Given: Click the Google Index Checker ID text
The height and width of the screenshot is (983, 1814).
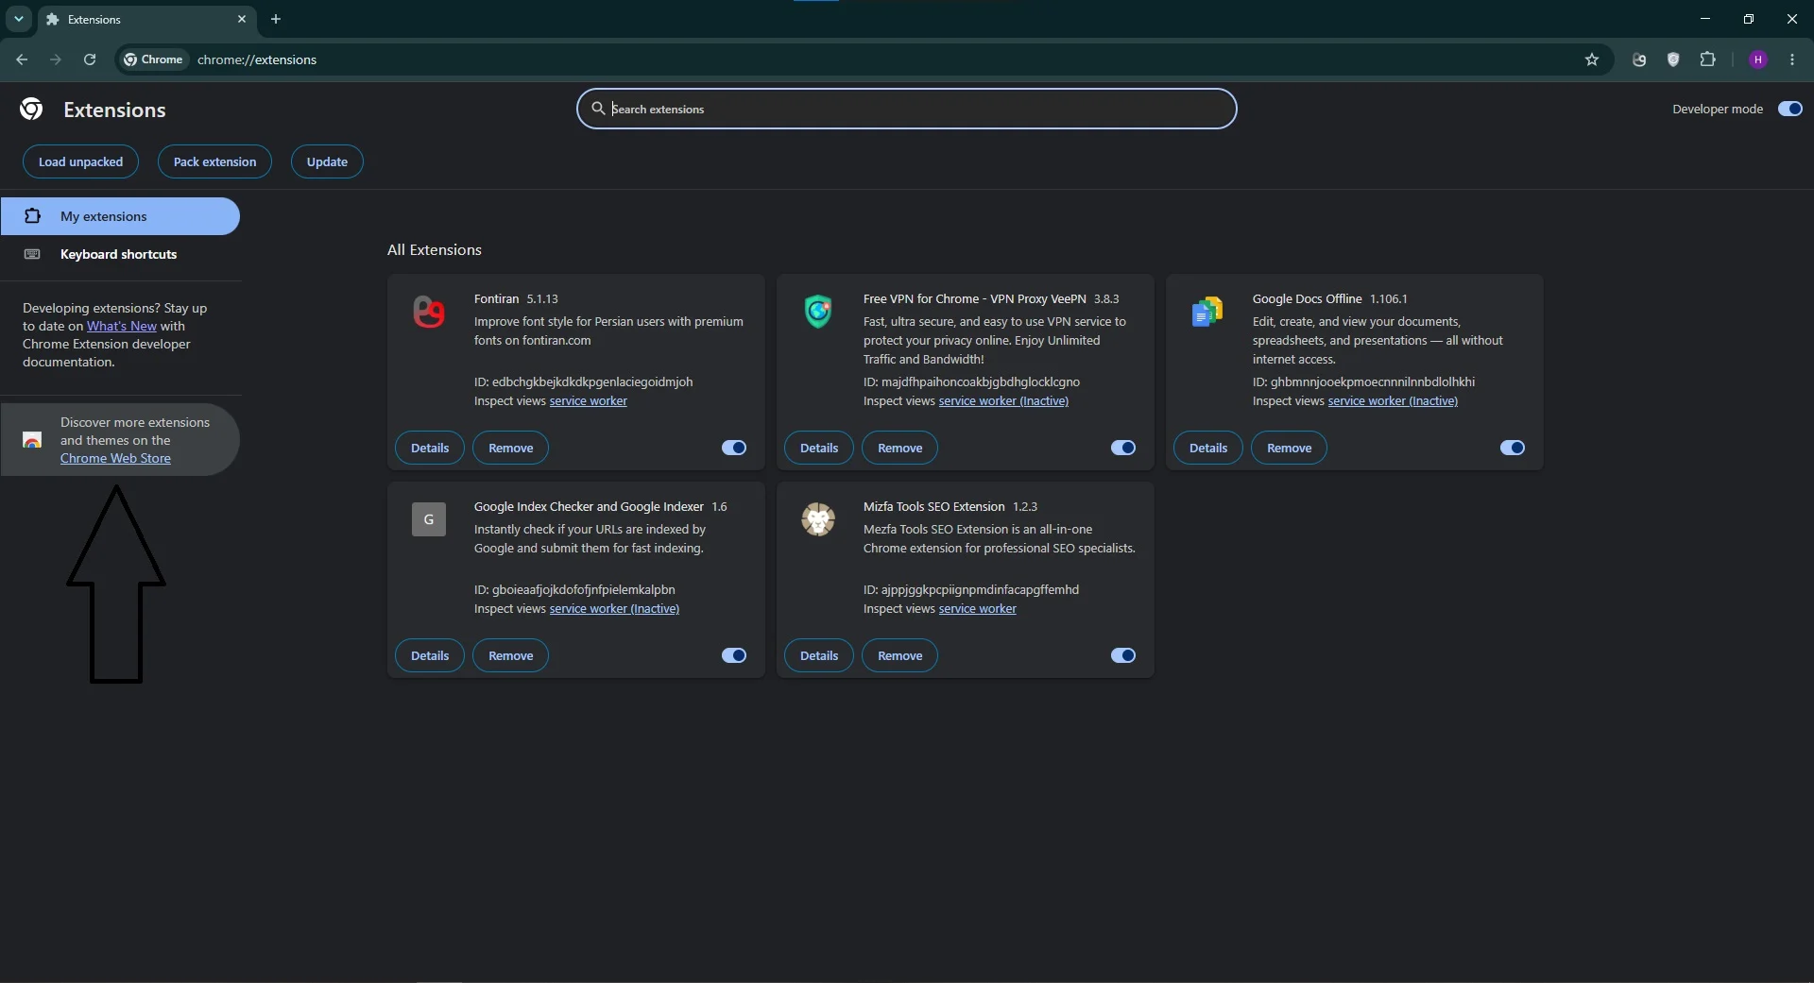Looking at the screenshot, I should tap(574, 589).
